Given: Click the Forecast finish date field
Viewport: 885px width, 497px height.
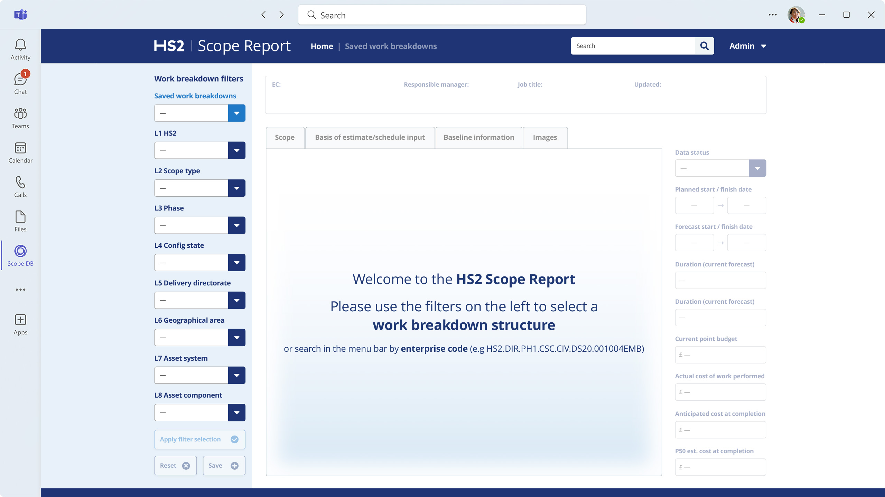Looking at the screenshot, I should (x=746, y=243).
